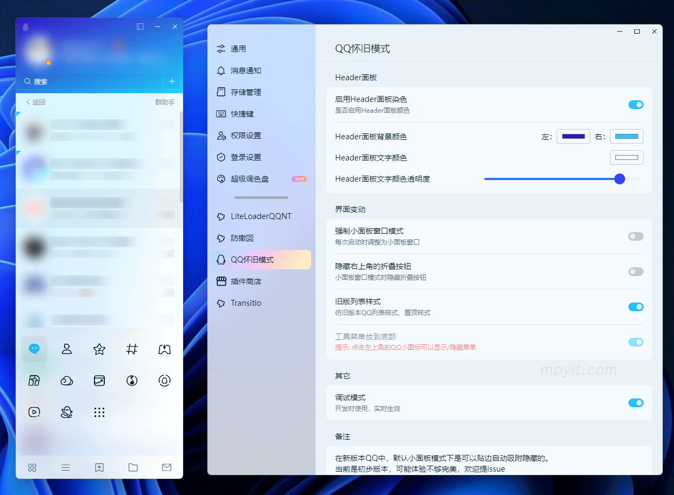The width and height of the screenshot is (674, 495).
Task: Click the four-squares apps icon in bottom bar
Action: (x=32, y=467)
